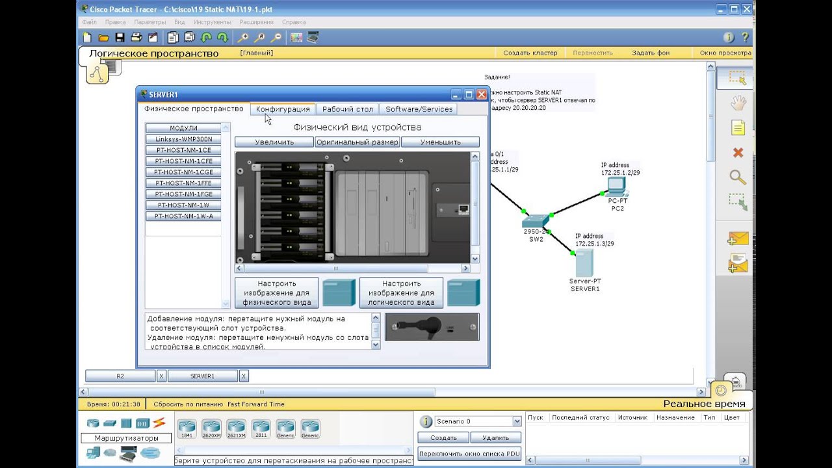Open the Файл menu
This screenshot has height=468, width=832.
point(89,22)
